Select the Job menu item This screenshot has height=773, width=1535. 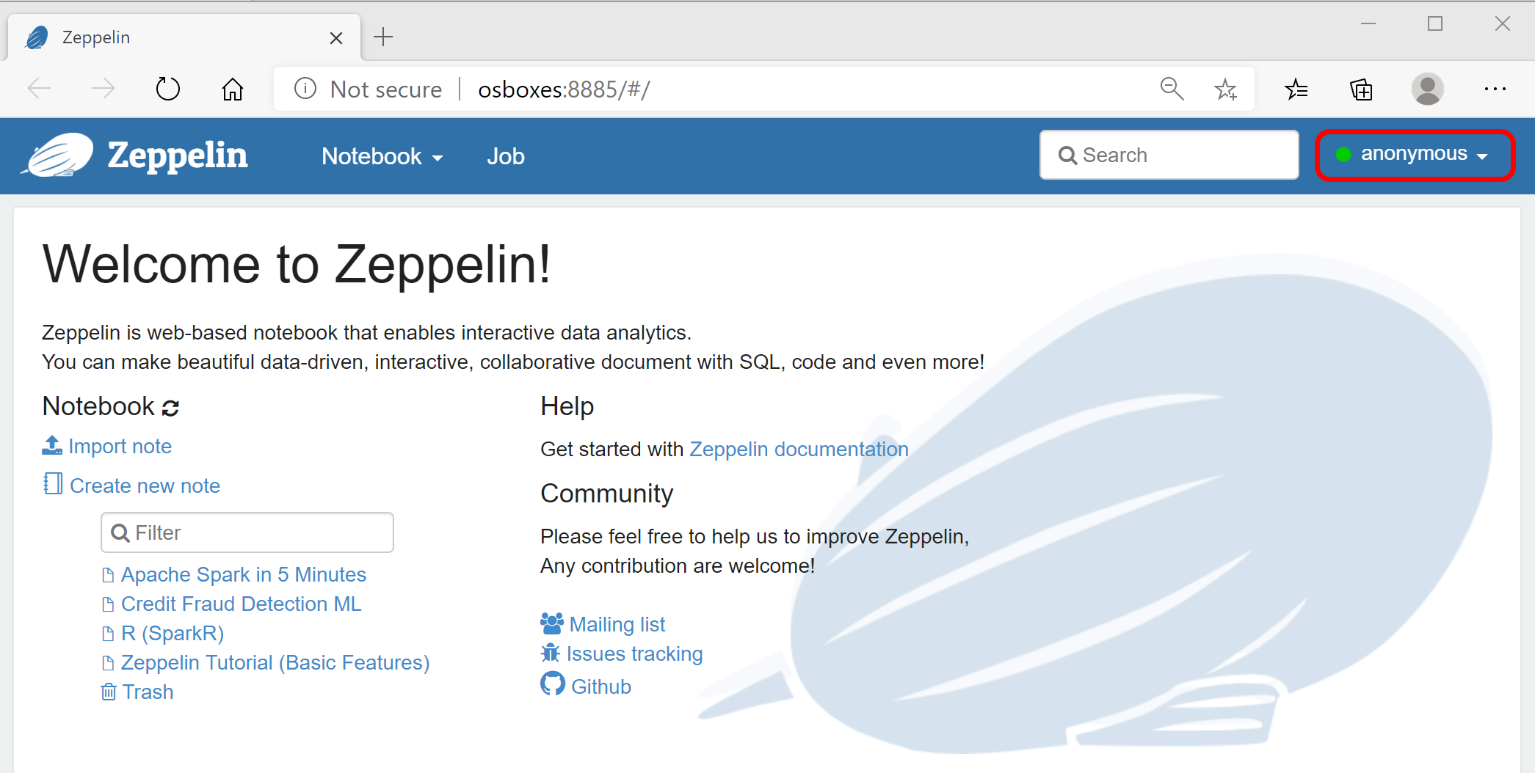[505, 155]
